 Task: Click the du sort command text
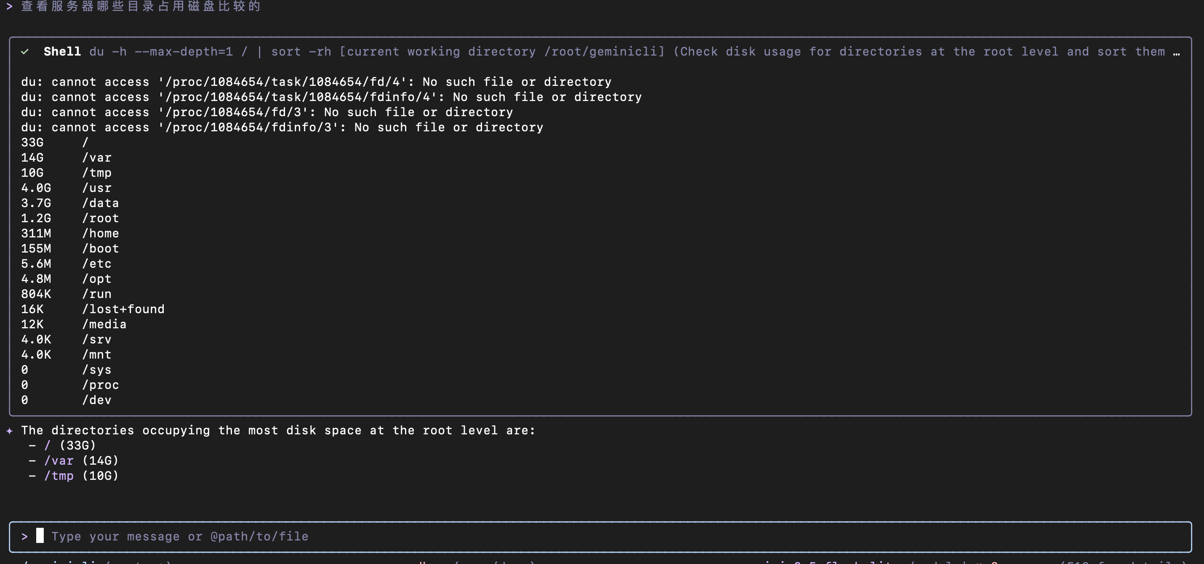click(x=210, y=52)
